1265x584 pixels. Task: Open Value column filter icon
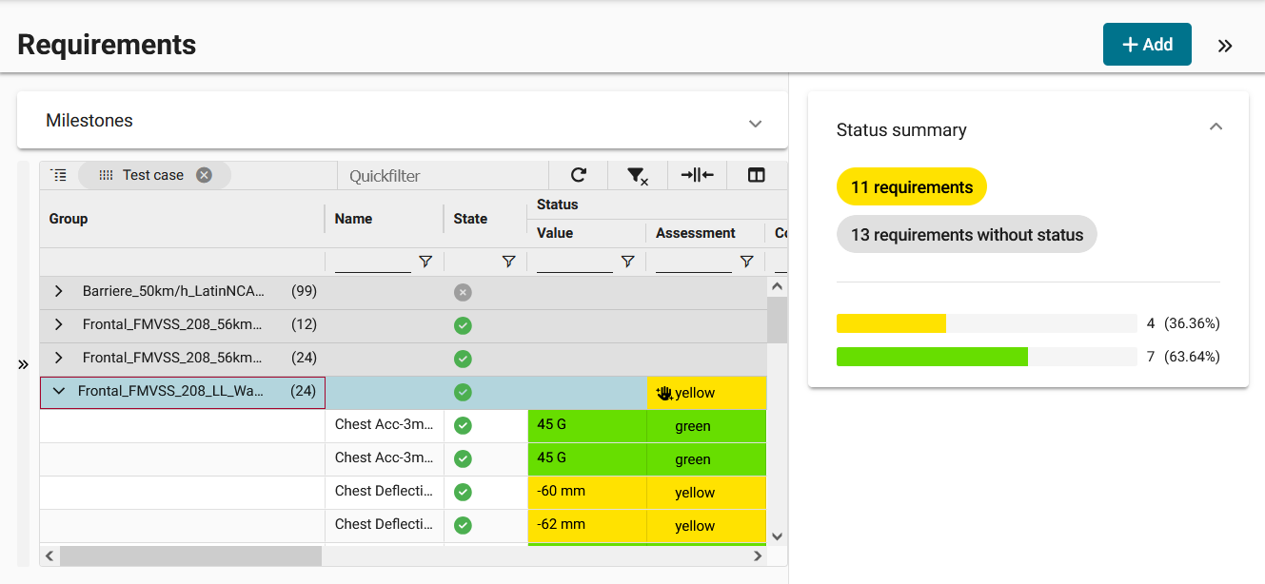coord(628,262)
